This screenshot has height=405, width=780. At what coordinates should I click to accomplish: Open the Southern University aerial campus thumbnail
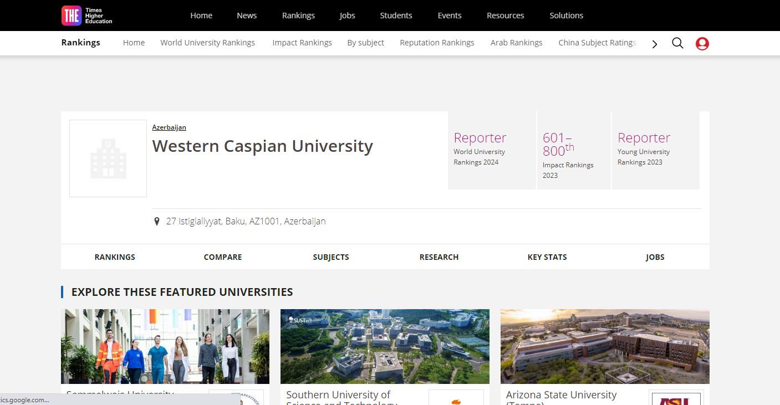pyautogui.click(x=385, y=346)
